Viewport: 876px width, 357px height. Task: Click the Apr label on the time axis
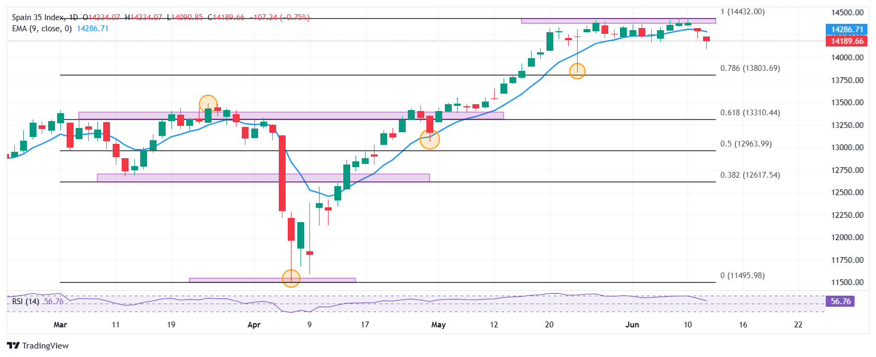coord(254,325)
